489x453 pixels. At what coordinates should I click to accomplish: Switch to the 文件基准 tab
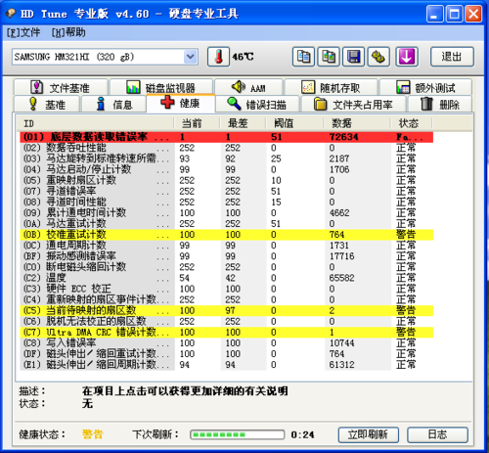pyautogui.click(x=61, y=87)
